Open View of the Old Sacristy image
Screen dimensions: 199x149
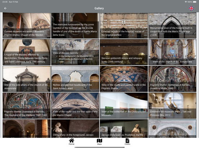75,52
